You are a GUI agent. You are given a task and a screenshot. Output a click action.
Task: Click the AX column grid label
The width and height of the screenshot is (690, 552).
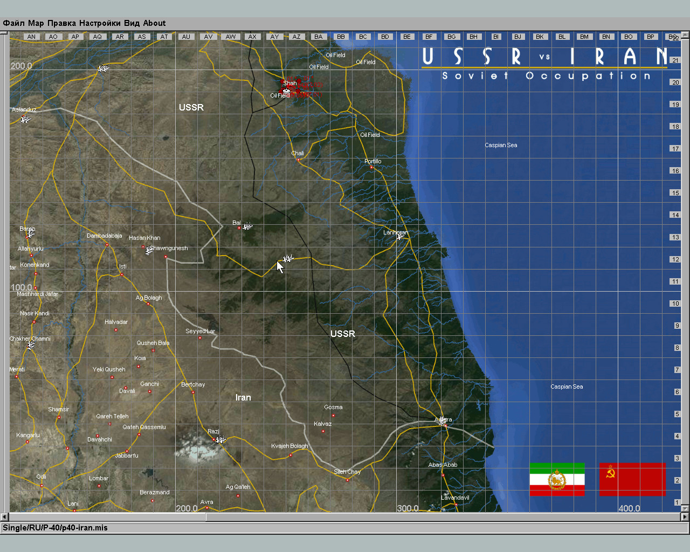click(252, 37)
